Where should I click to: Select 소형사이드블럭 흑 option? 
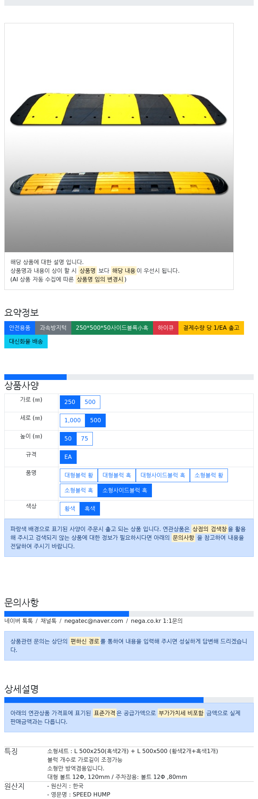click(x=125, y=490)
